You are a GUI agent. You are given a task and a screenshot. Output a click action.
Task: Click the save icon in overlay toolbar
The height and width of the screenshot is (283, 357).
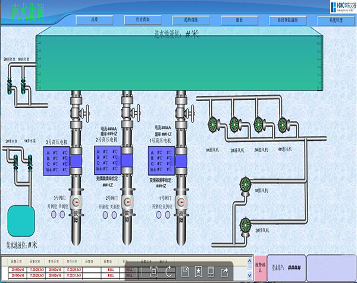point(185,271)
